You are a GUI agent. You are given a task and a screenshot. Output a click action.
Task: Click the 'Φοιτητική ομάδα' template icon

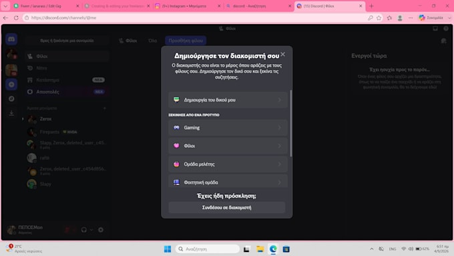point(176,182)
